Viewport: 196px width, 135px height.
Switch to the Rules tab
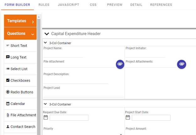click(x=44, y=5)
